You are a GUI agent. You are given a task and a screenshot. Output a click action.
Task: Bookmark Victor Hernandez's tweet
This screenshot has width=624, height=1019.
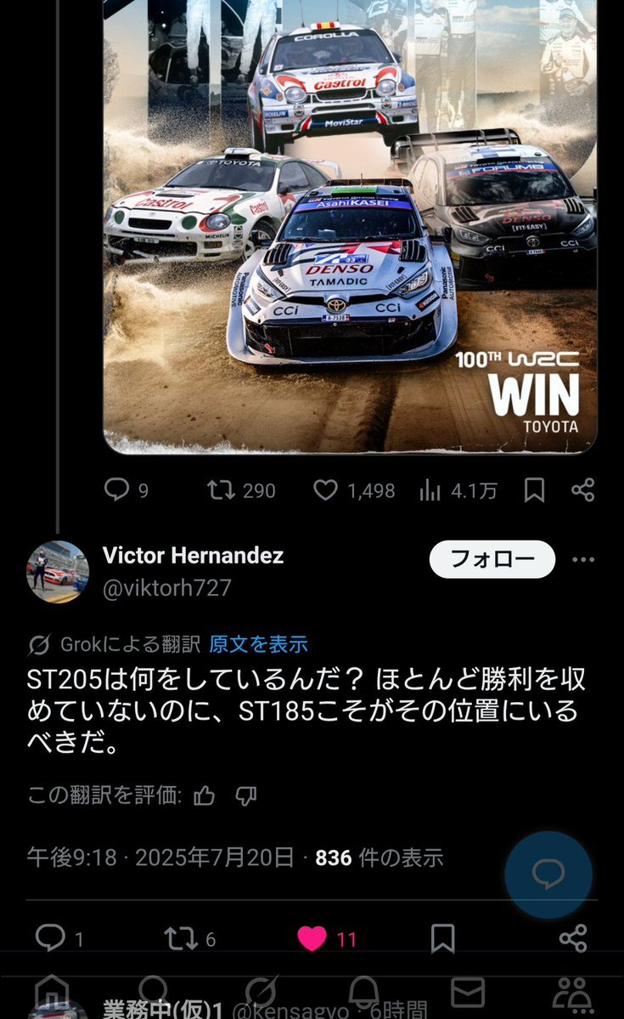pos(443,938)
